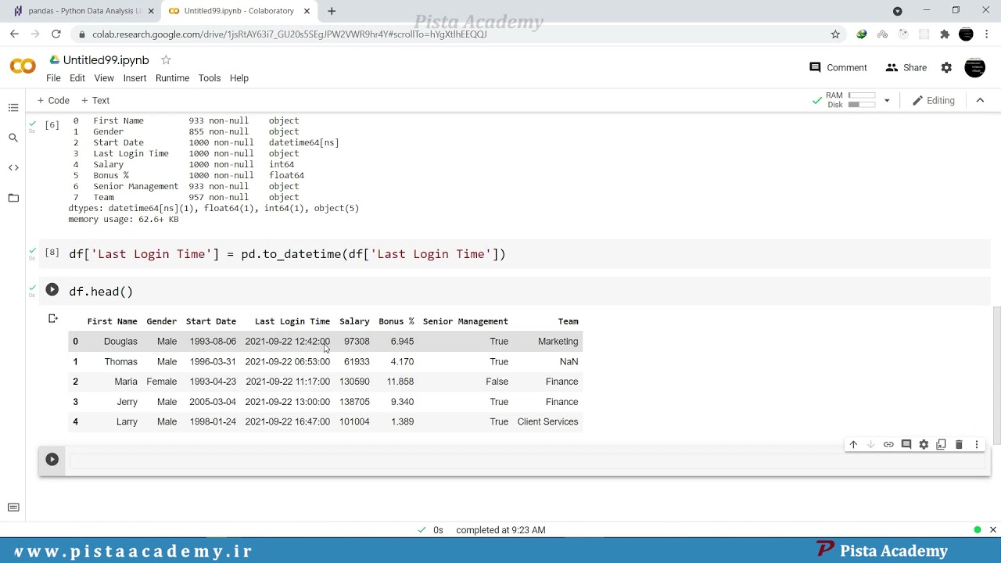Open the table of contents sidebar icon

tap(13, 108)
